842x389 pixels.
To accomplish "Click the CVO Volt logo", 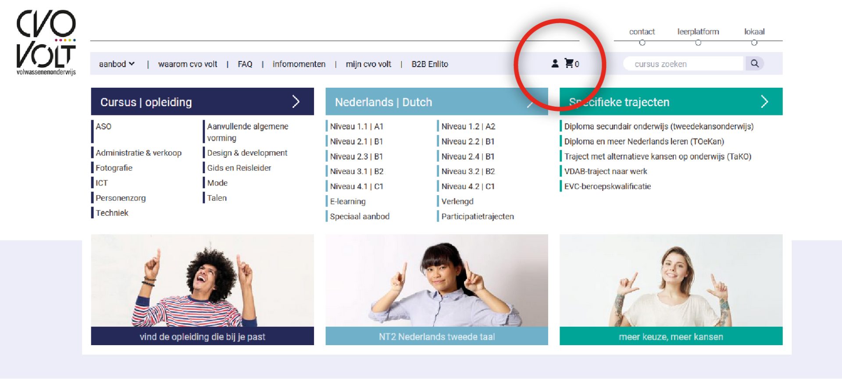I will click(46, 43).
